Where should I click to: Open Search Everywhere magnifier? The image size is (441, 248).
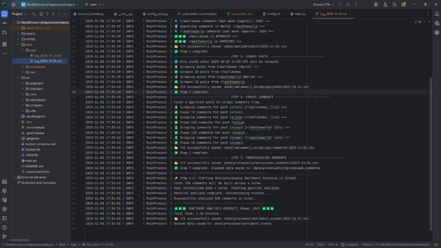tap(395, 4)
